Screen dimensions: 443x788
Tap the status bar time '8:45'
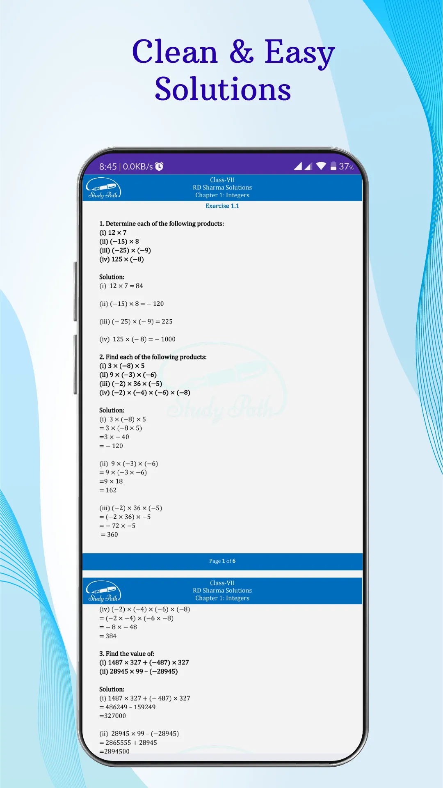pos(108,167)
